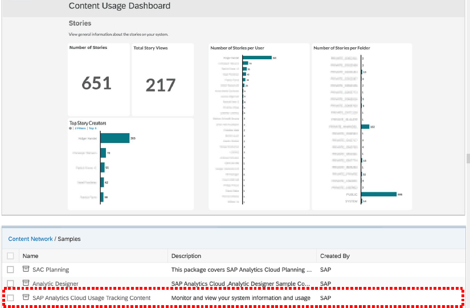
Task: Click the PUBLIC folder bar in chart
Action: pos(378,194)
